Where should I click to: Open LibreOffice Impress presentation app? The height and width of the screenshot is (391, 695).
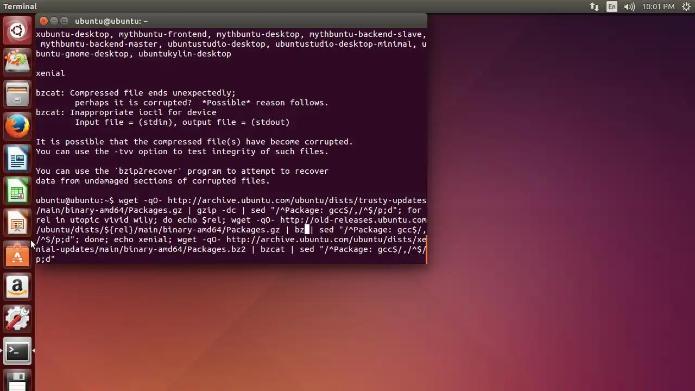point(17,223)
